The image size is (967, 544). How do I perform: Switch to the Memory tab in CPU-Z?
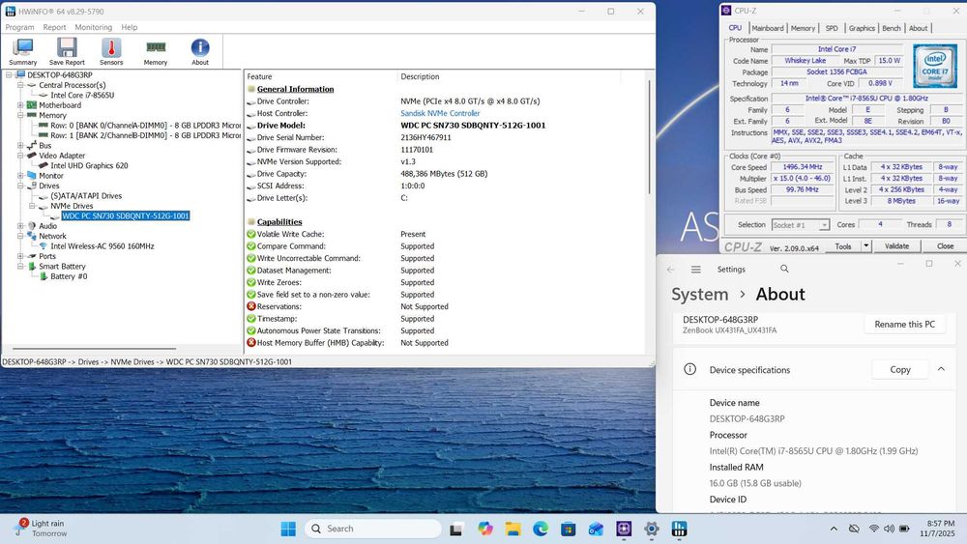click(x=803, y=28)
